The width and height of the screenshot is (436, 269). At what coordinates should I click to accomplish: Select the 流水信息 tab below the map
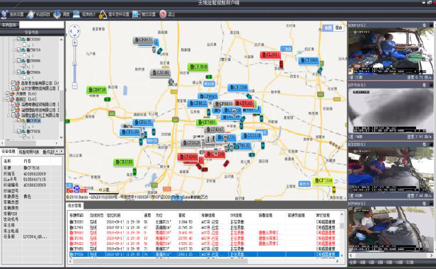pyautogui.click(x=74, y=205)
